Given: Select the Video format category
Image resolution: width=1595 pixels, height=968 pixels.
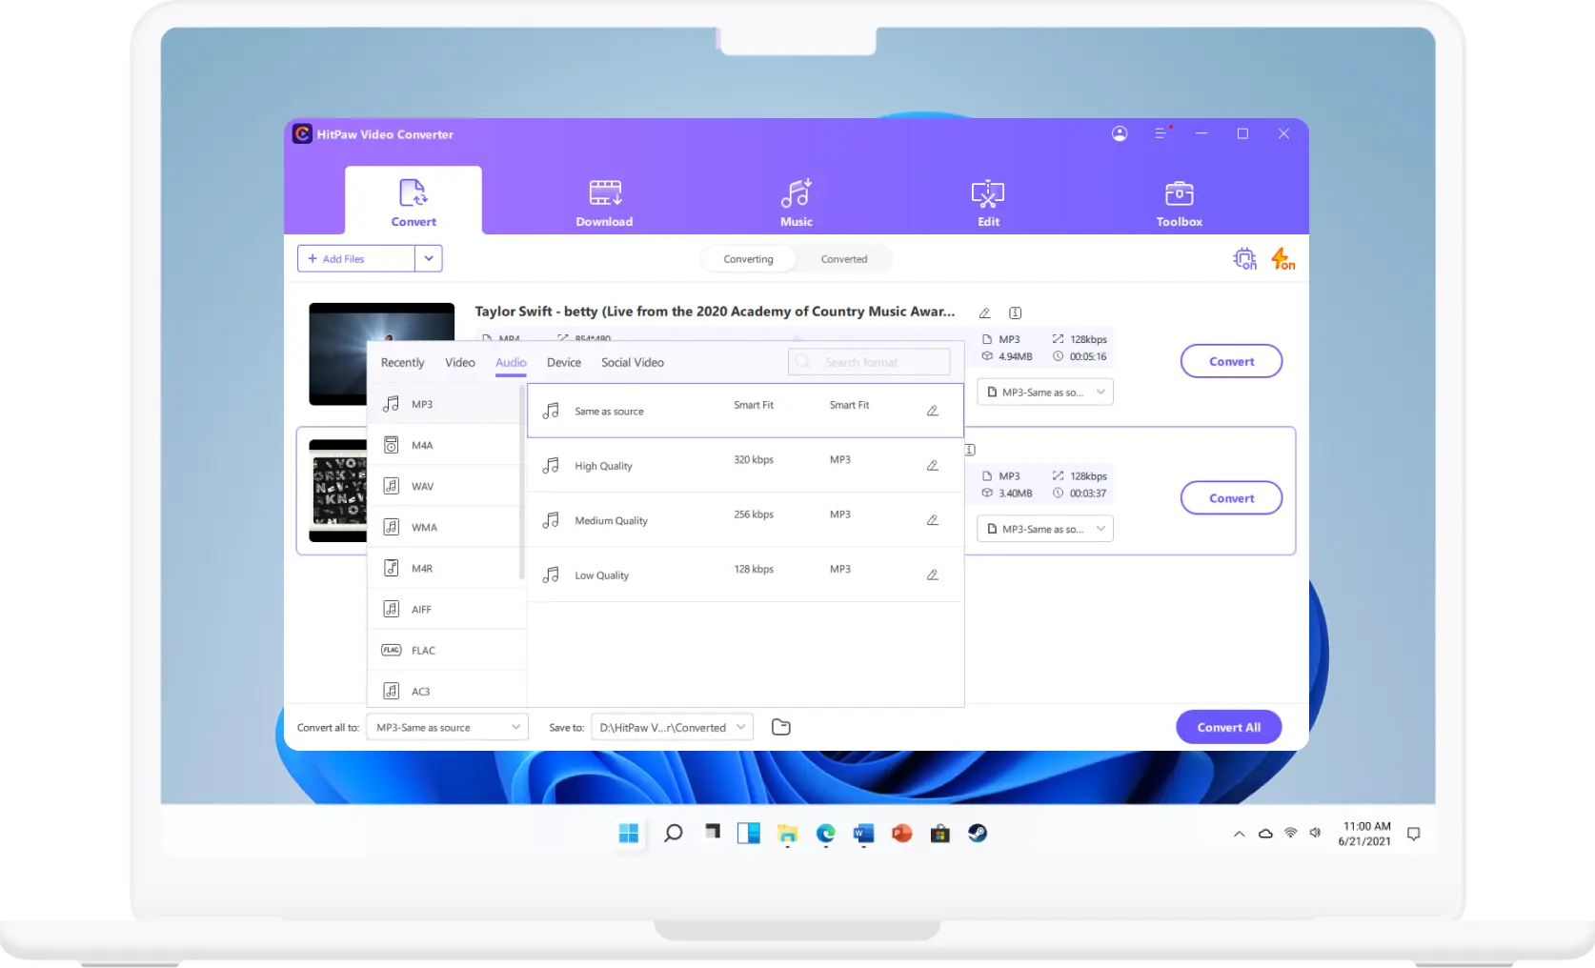Looking at the screenshot, I should [459, 362].
